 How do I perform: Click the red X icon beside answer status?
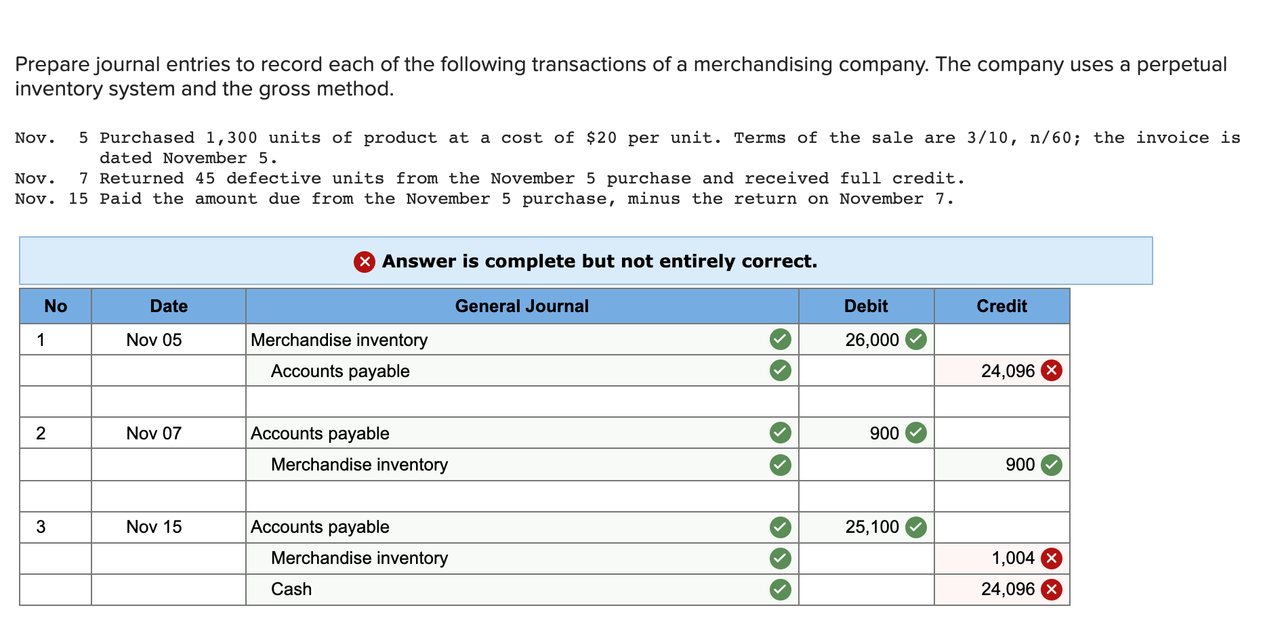365,261
